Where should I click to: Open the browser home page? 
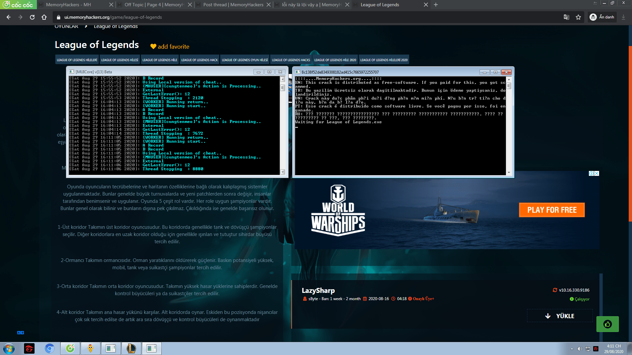click(x=44, y=17)
